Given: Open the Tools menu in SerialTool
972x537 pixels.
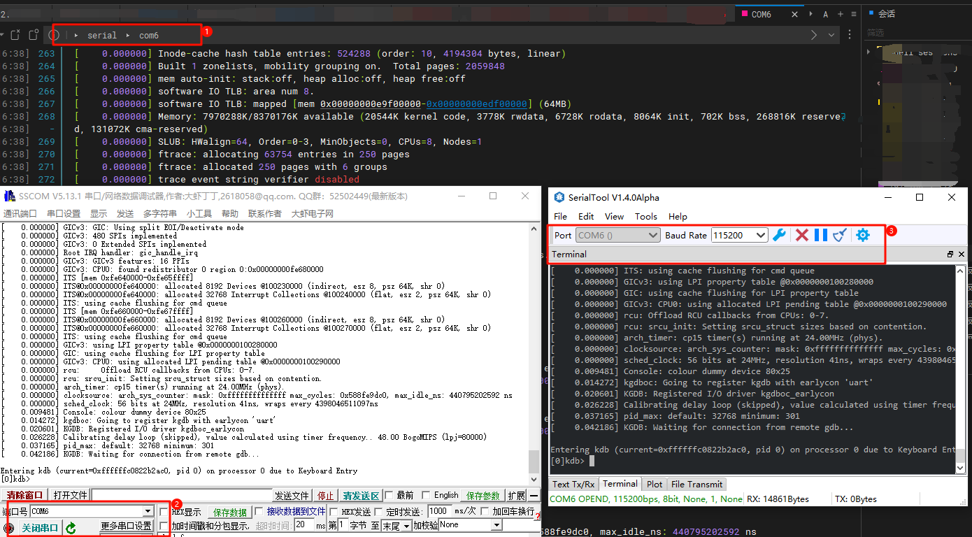Looking at the screenshot, I should click(x=645, y=216).
